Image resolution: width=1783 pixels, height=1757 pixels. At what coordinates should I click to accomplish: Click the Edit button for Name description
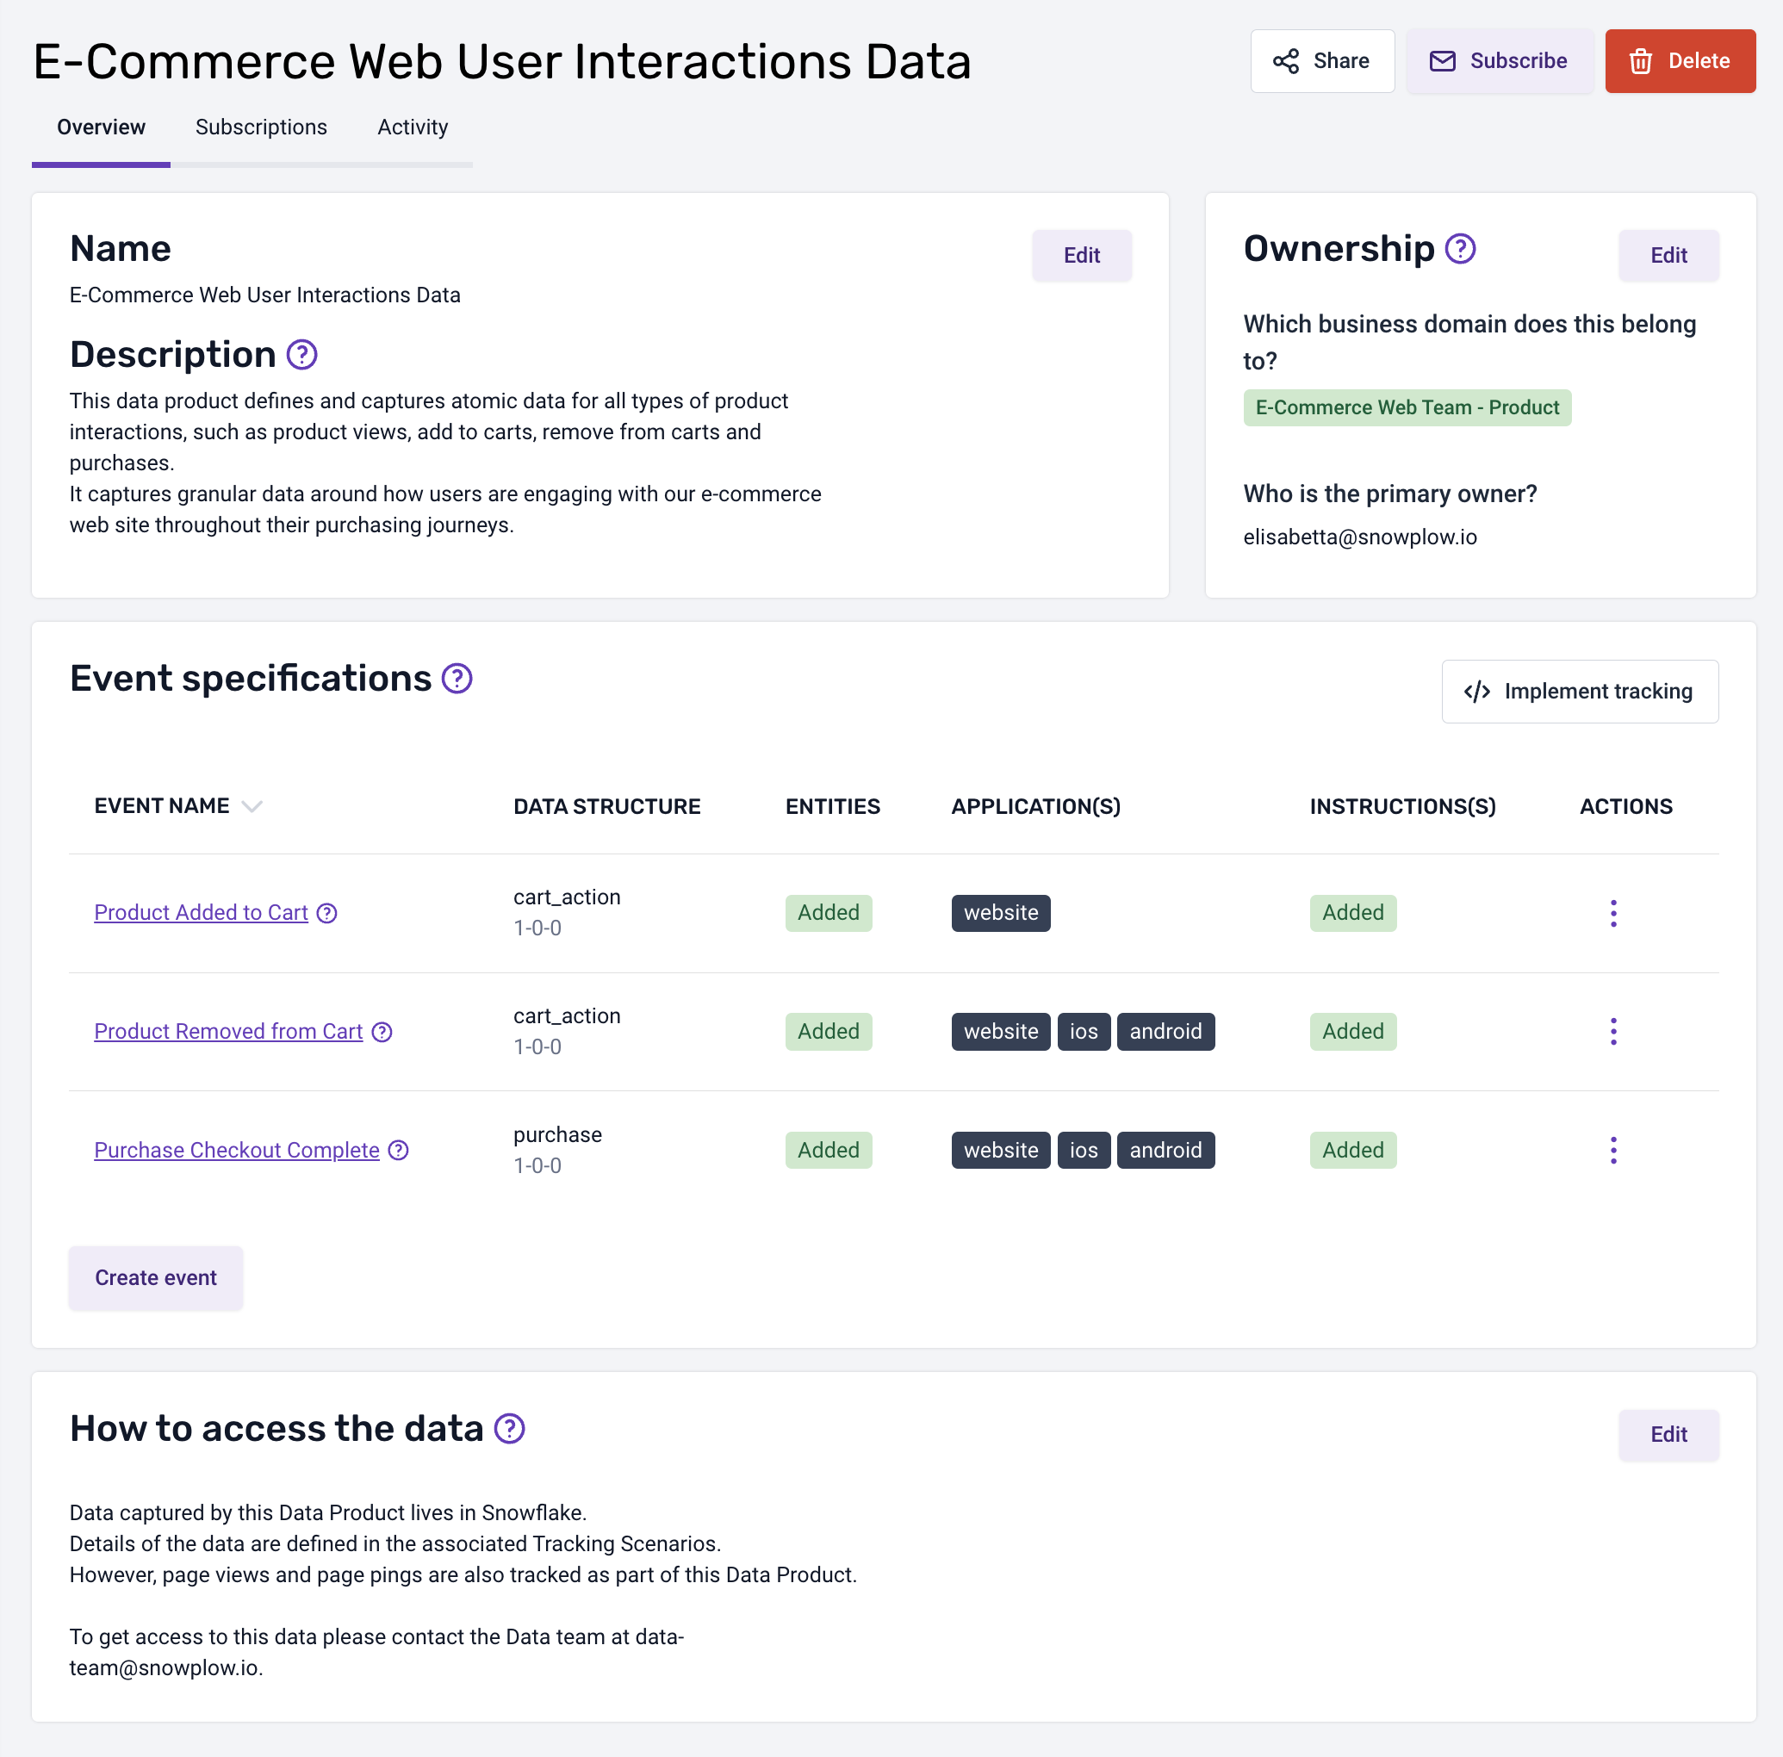click(1080, 254)
